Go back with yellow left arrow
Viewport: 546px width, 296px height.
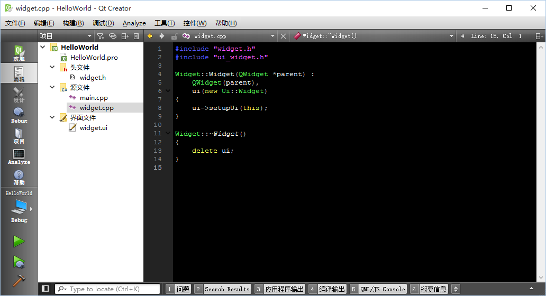[150, 36]
